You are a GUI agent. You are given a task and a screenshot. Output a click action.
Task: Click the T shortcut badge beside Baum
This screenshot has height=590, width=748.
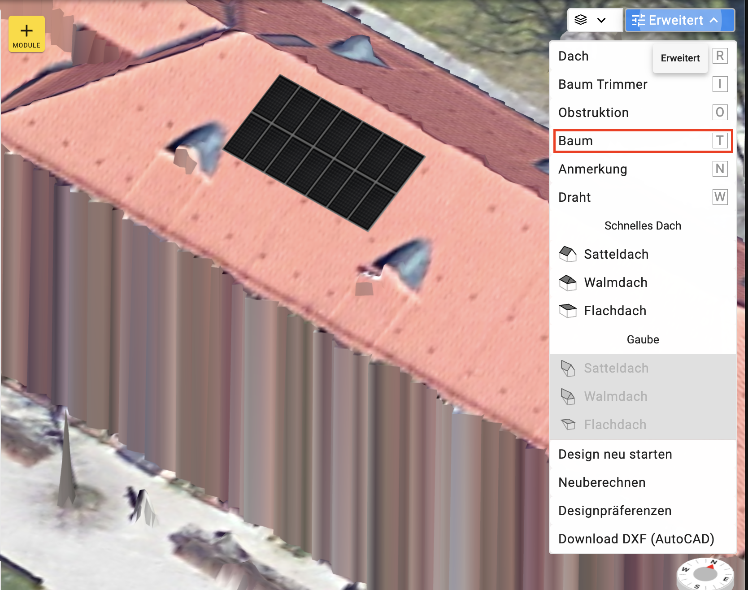720,141
